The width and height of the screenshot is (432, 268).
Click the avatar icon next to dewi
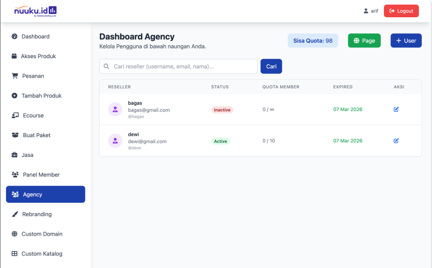pyautogui.click(x=115, y=141)
